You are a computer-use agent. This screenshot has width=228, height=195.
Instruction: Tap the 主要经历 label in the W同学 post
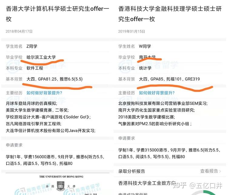(x=126, y=93)
